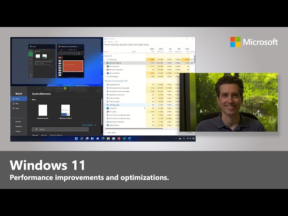The height and width of the screenshot is (216, 288).
Task: Click Task Manager horizontal scrollbar
Action: (x=134, y=129)
